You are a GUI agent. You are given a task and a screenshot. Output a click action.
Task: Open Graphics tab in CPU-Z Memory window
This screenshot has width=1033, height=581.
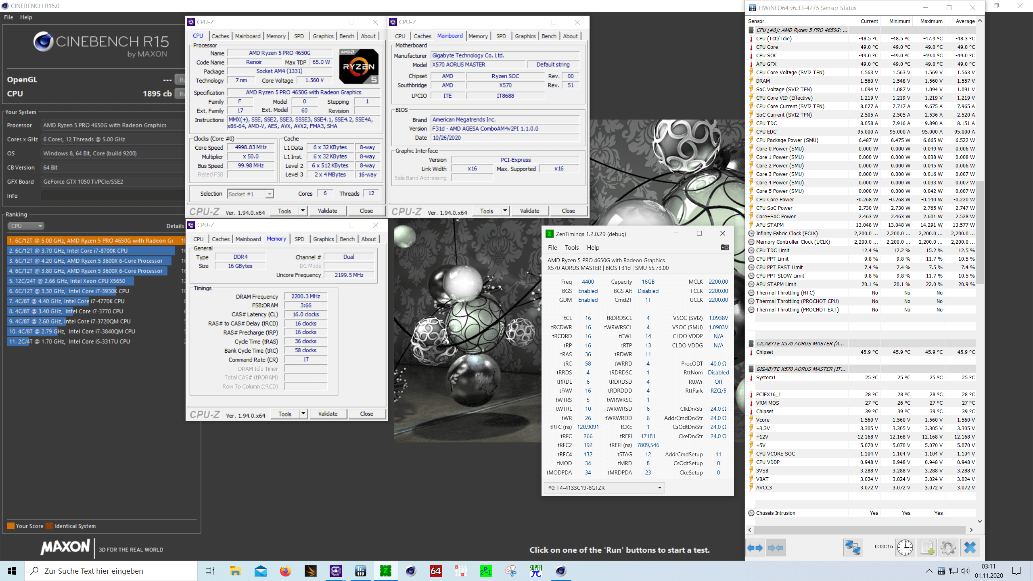coord(324,239)
